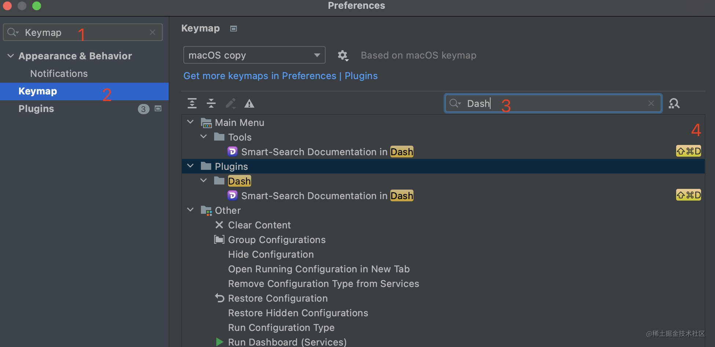Open the Get more keymaps link

pyautogui.click(x=280, y=76)
